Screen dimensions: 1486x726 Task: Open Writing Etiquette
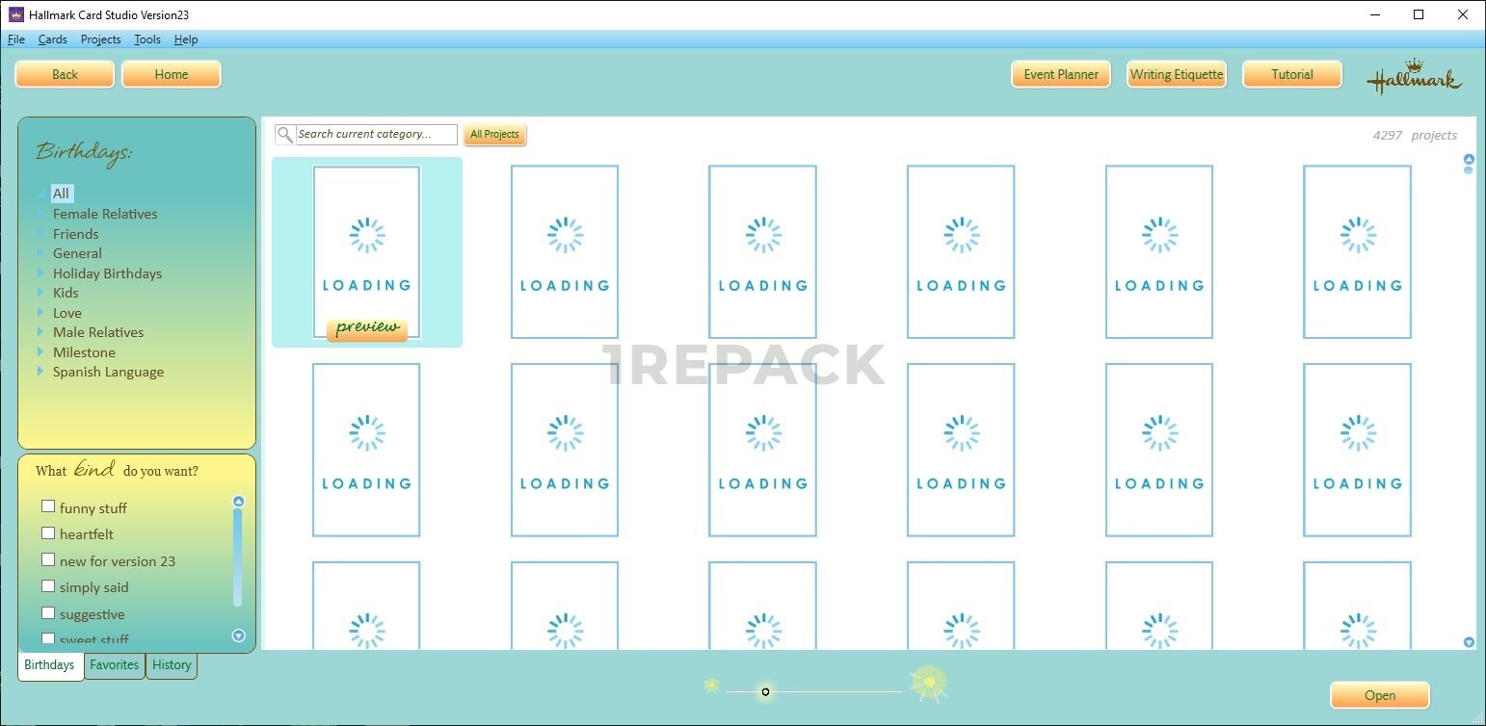[1177, 74]
